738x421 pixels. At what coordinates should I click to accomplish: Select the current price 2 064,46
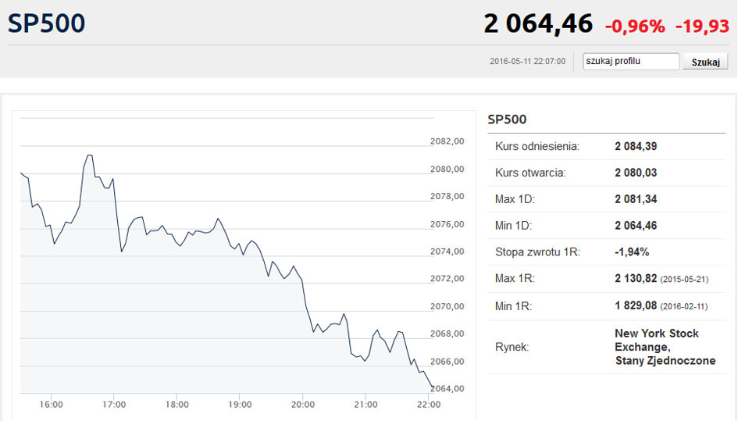[538, 23]
